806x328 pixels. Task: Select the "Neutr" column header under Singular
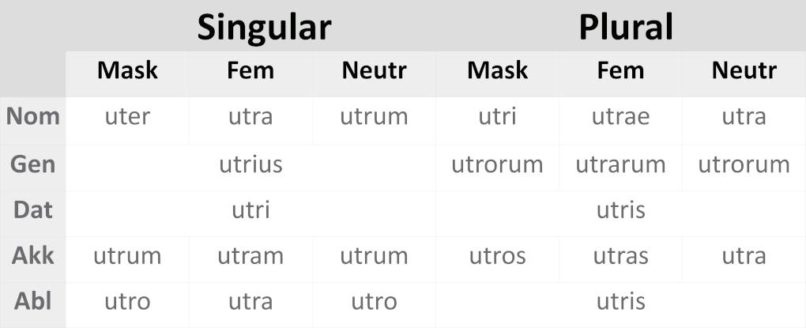374,70
